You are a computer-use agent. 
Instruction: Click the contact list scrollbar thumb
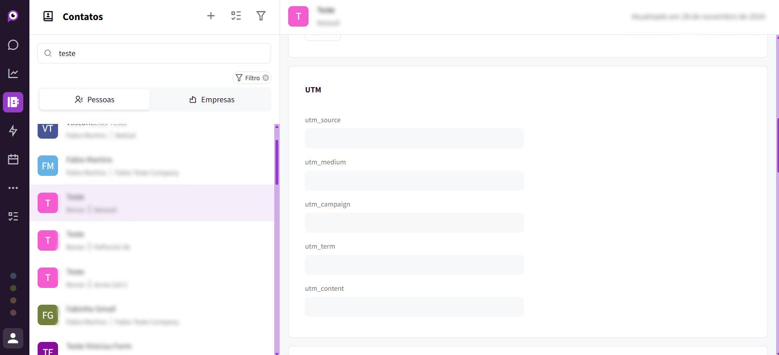point(277,162)
